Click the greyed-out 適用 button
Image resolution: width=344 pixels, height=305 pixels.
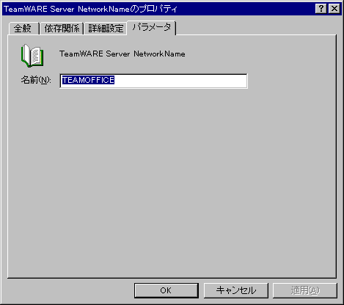[305, 290]
